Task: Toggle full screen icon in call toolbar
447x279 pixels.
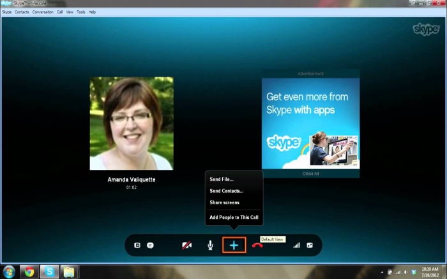Action: click(x=310, y=245)
